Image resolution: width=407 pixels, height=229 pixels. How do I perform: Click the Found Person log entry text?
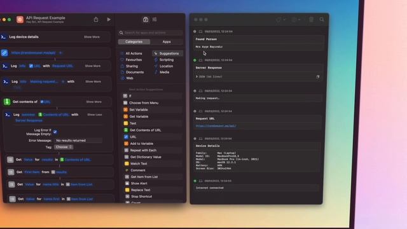pyautogui.click(x=206, y=39)
